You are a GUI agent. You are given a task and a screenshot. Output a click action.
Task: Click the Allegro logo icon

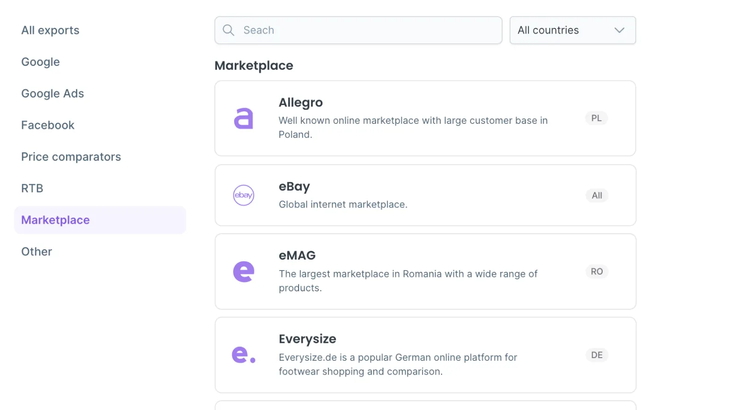pos(244,118)
